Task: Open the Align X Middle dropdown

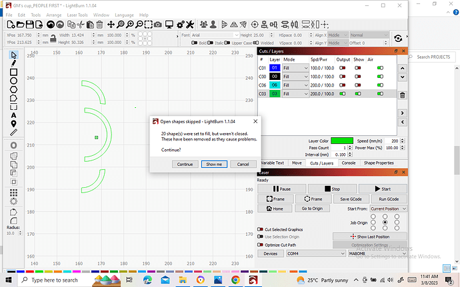Action: [337, 35]
